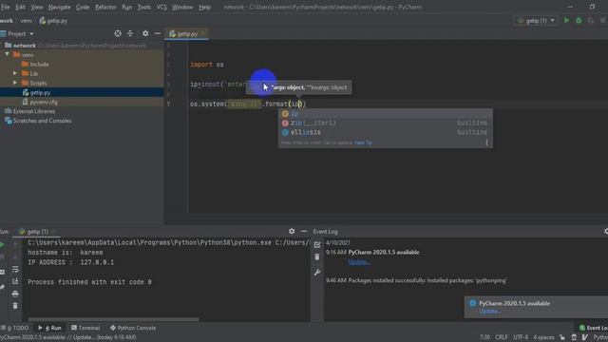This screenshot has height=342, width=608.
Task: Click the Next Tip link in popup
Action: click(363, 142)
